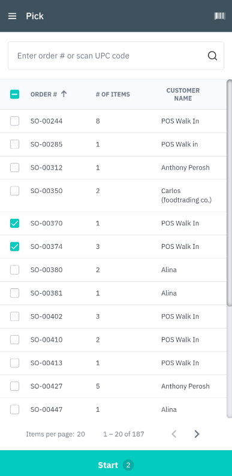
Task: Select the Anthony Perosh SO-00312 row
Action: point(113,168)
